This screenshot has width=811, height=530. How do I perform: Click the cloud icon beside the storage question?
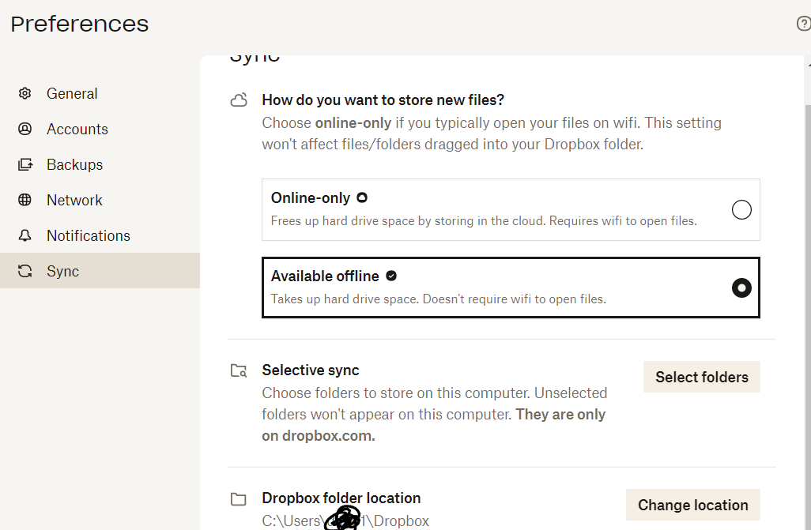pyautogui.click(x=240, y=100)
